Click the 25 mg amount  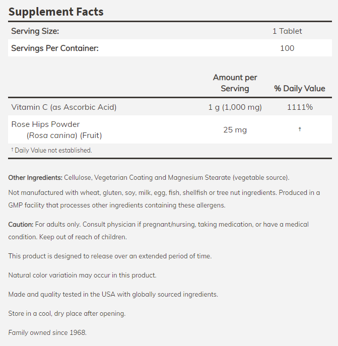point(235,130)
